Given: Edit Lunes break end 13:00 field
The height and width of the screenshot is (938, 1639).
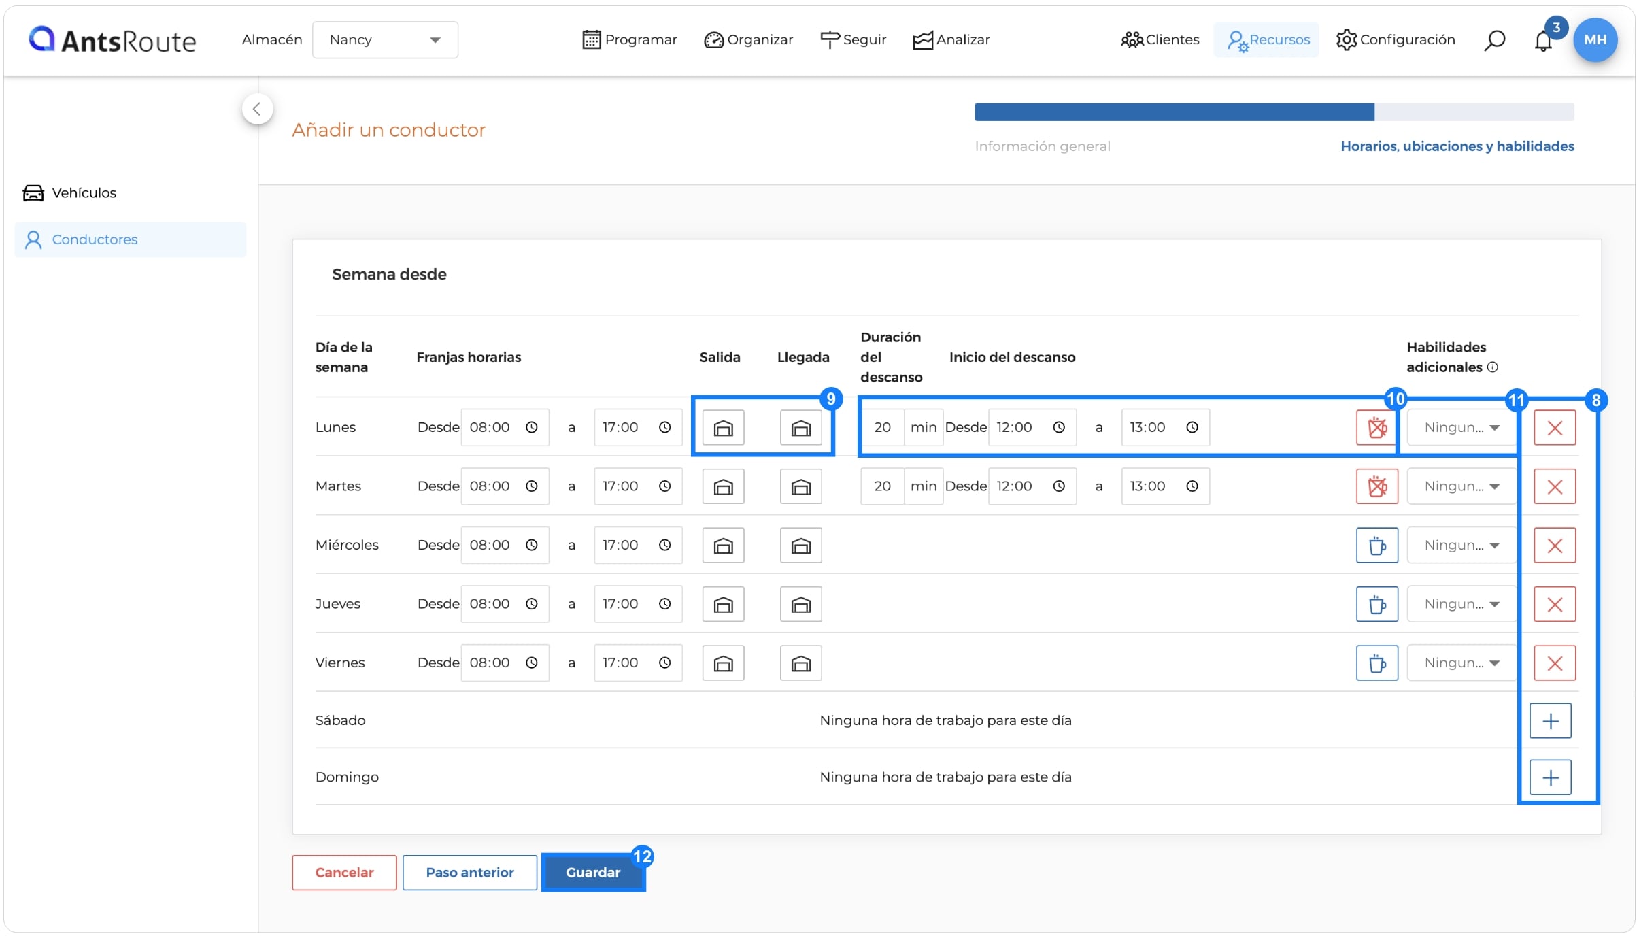Looking at the screenshot, I should tap(1165, 428).
